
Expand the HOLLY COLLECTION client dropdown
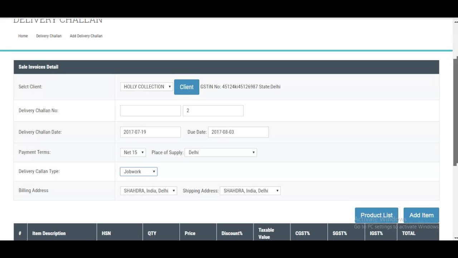coord(146,87)
